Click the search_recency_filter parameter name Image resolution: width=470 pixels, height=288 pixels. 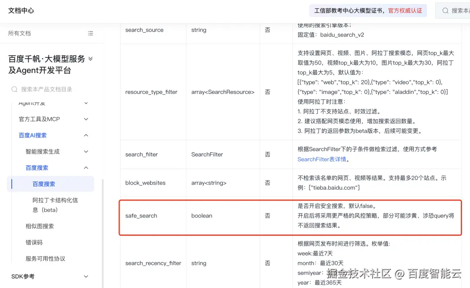click(153, 263)
